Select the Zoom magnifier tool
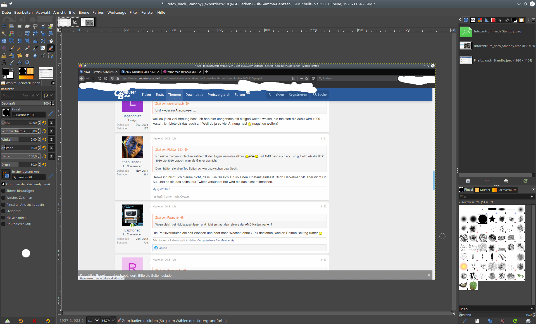Screen dimensions: 536x324 [x=27, y=63]
